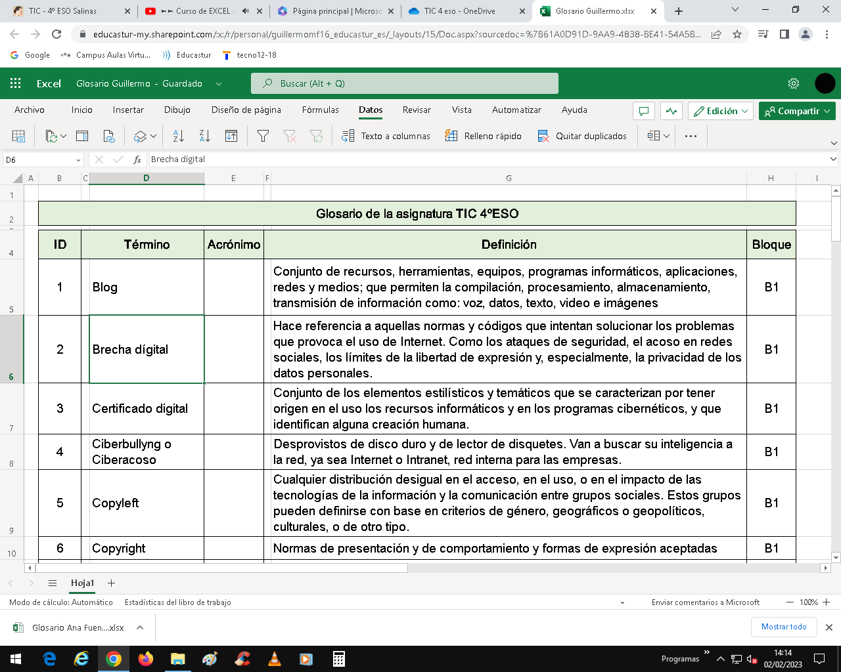This screenshot has height=672, width=841.
Task: Sort descending Z to A
Action: pos(204,136)
